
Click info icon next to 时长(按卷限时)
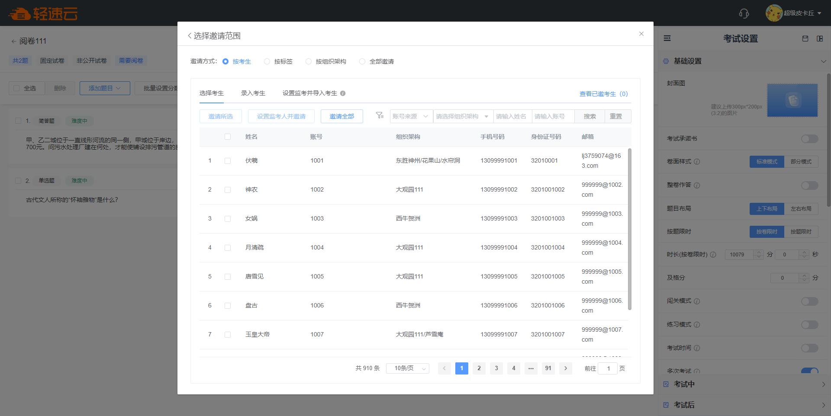point(713,255)
